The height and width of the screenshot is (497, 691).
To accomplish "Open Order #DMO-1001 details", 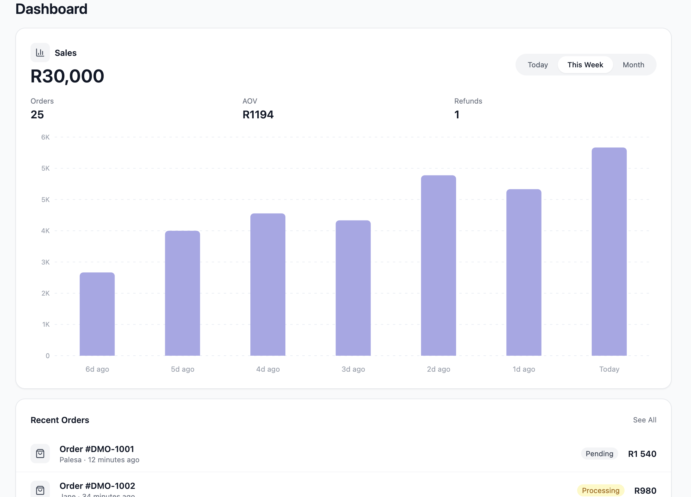I will click(97, 449).
